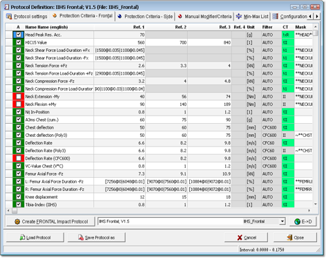Viewport: 326px width, 258px height.
Task: Open the Min-Max List tab
Action: (x=252, y=17)
